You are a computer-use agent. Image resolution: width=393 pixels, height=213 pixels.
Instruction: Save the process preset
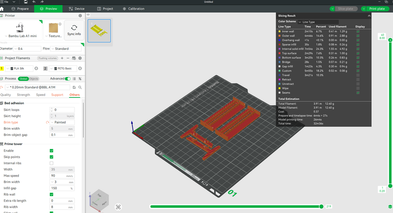(74, 88)
